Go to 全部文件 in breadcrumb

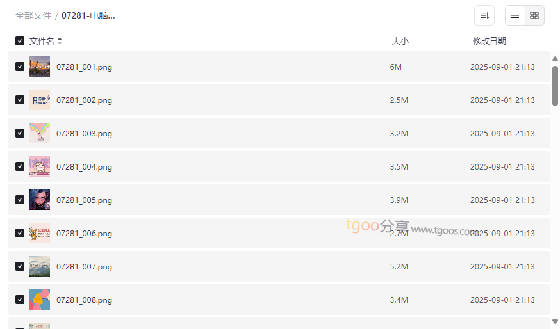pyautogui.click(x=33, y=15)
